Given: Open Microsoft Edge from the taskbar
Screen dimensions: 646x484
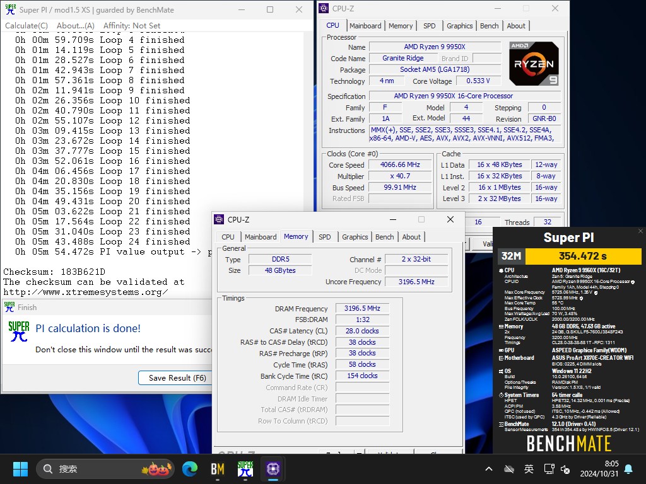Looking at the screenshot, I should click(x=190, y=469).
